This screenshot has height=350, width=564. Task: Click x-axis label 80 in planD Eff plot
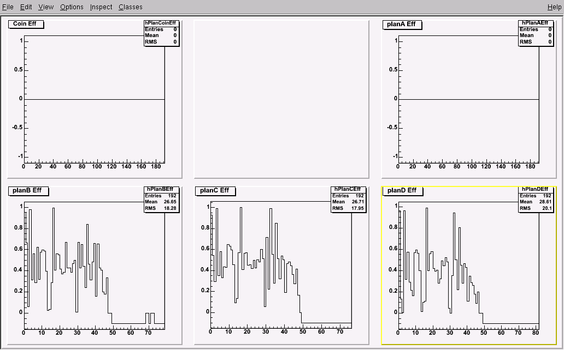535,333
